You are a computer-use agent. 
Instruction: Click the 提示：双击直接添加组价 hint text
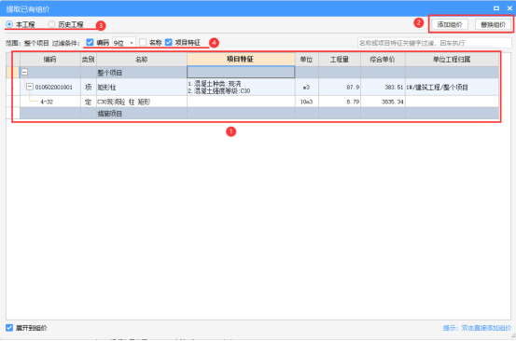click(x=477, y=328)
